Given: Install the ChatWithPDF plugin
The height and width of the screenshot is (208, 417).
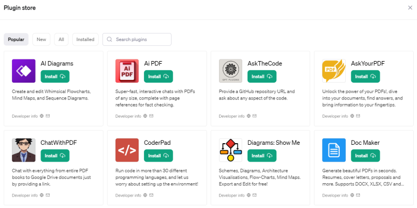Looking at the screenshot, I should tap(55, 156).
